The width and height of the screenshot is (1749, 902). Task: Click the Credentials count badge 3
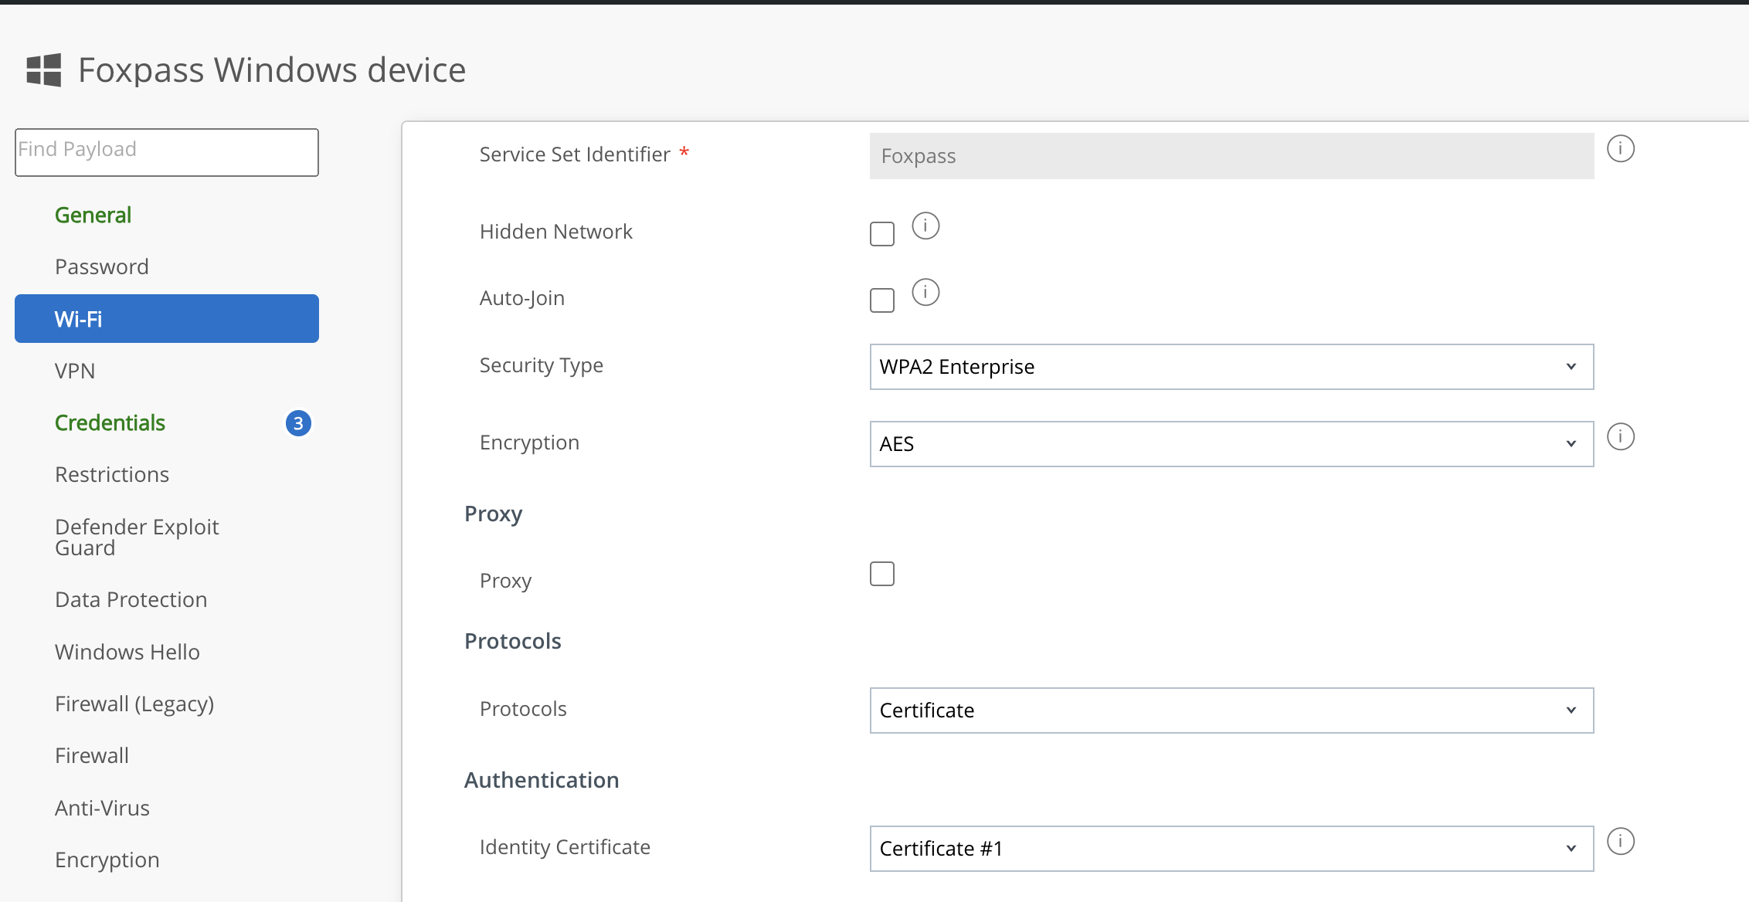(298, 423)
